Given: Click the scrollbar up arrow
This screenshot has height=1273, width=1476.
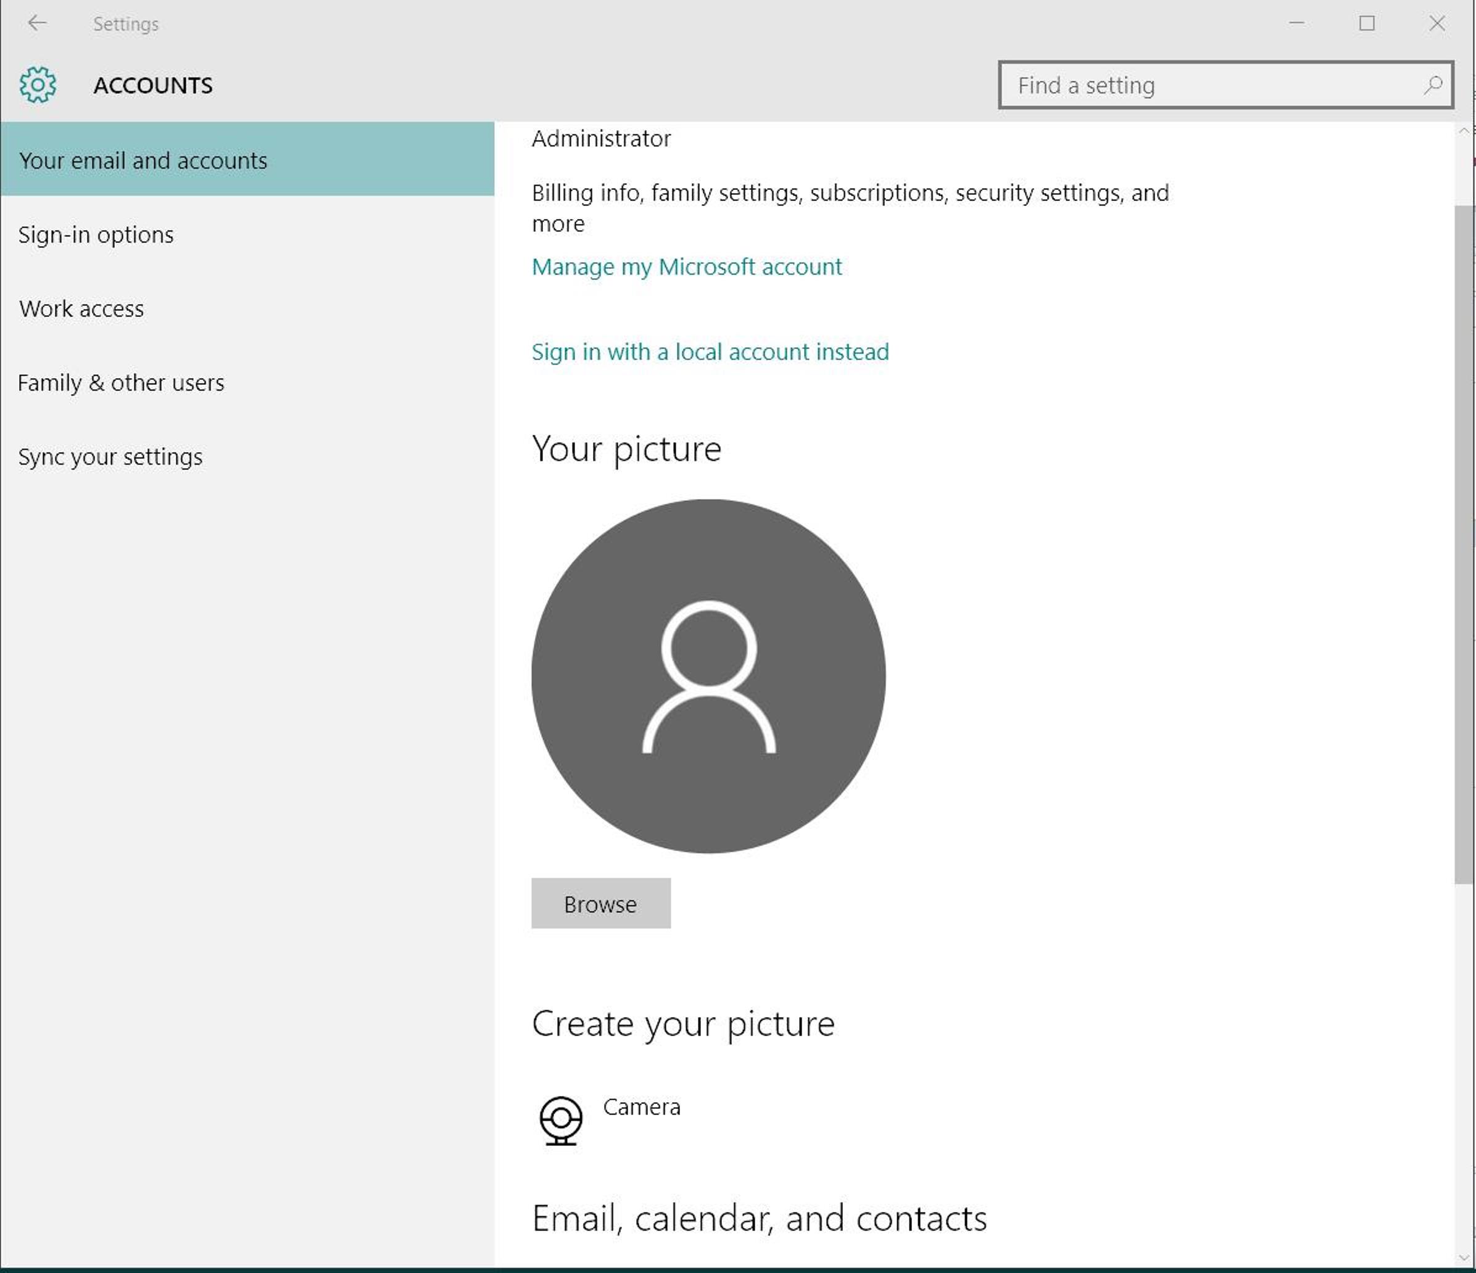Looking at the screenshot, I should pyautogui.click(x=1464, y=131).
